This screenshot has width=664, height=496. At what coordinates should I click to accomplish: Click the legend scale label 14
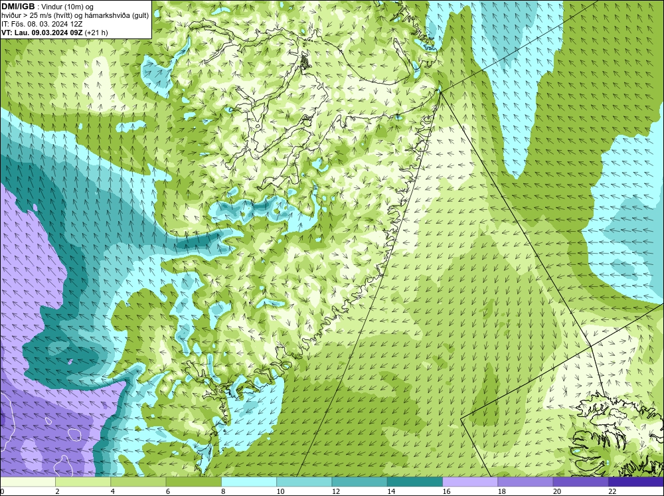[x=391, y=491]
